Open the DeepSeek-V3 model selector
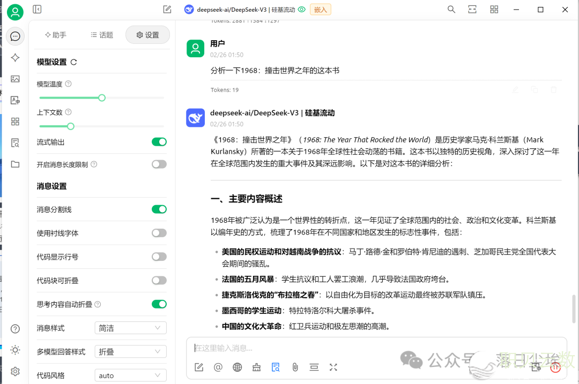Screen dimensions: 579x384 pyautogui.click(x=246, y=10)
